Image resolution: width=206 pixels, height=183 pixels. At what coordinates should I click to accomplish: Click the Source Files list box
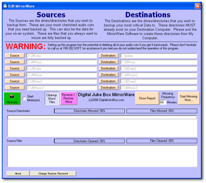102,156
